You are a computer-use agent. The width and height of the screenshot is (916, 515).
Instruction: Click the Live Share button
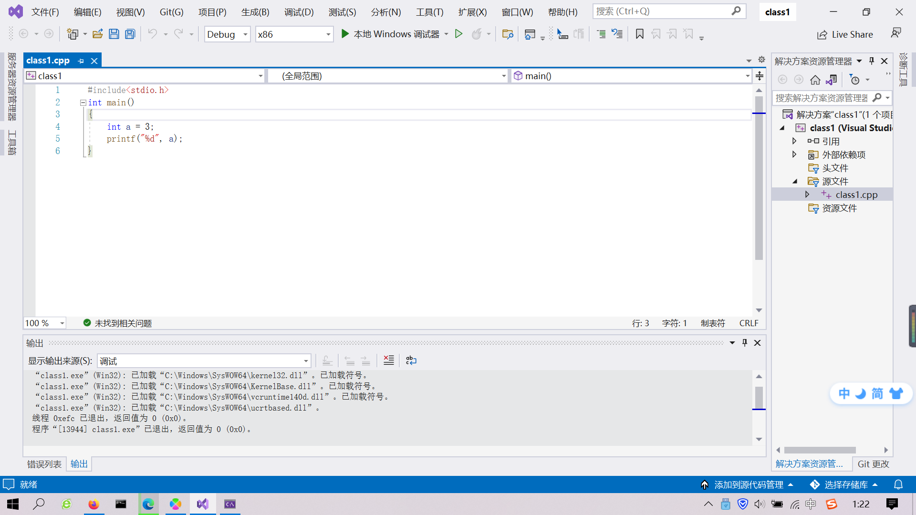[845, 34]
